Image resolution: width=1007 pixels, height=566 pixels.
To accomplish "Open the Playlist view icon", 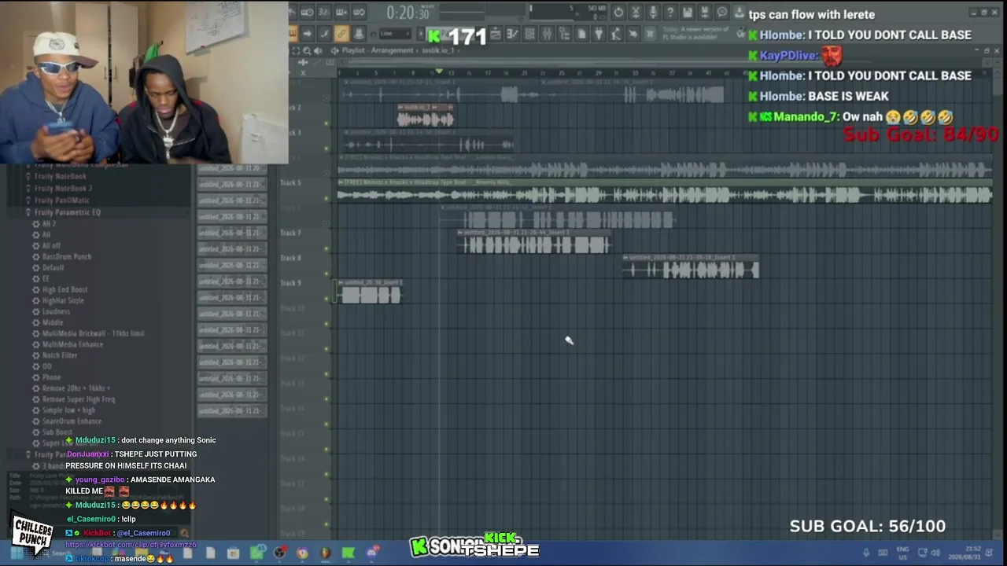I will (x=496, y=34).
